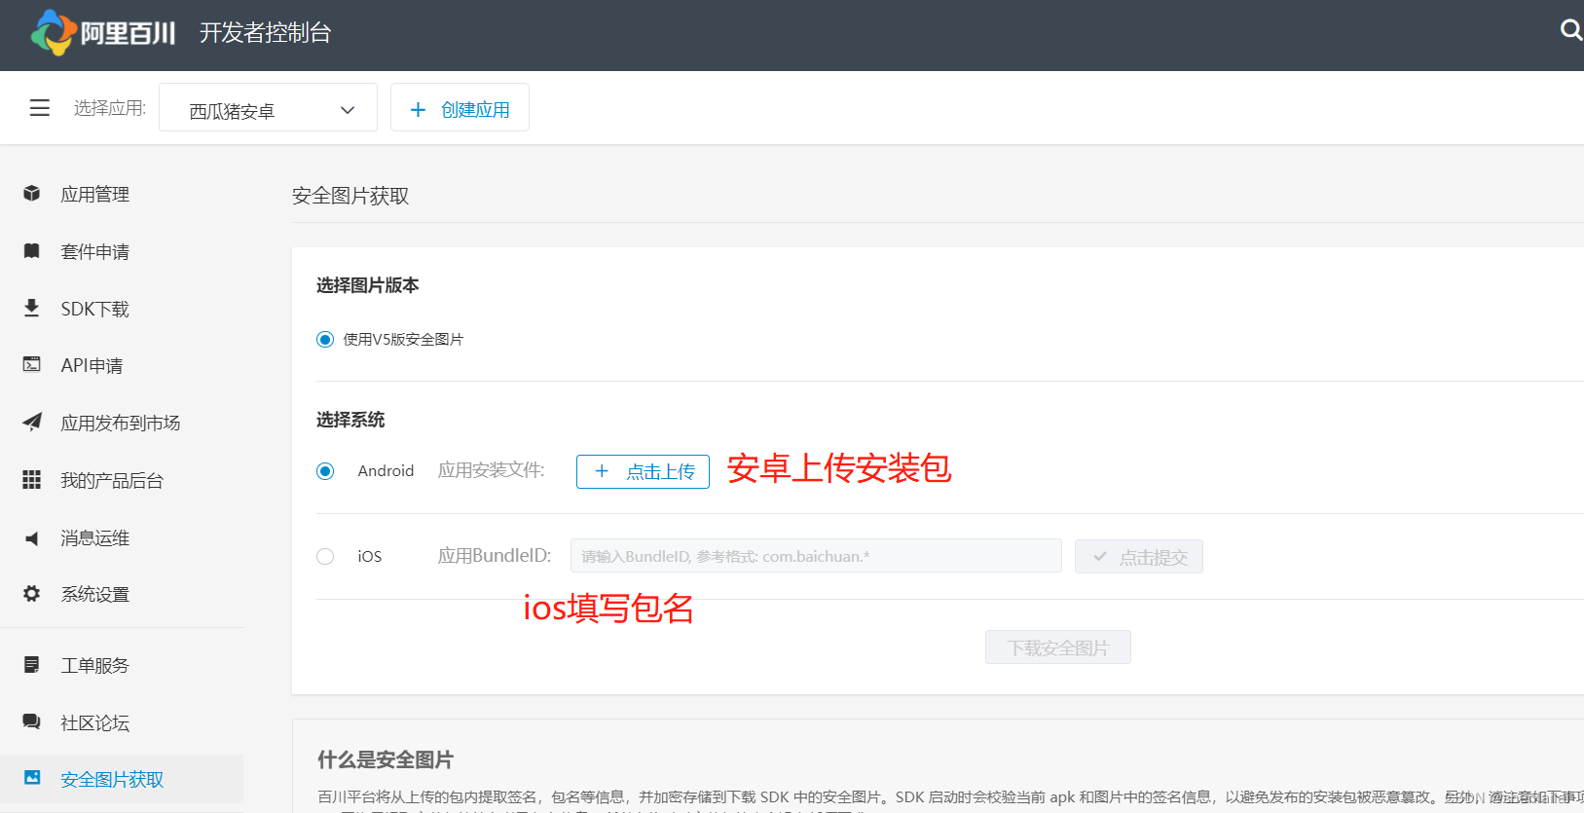Click the plus icon in 创建应用
Screen dimensions: 1584x813
[419, 110]
